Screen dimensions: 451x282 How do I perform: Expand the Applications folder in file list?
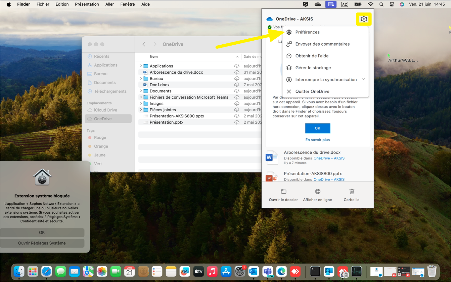point(141,66)
